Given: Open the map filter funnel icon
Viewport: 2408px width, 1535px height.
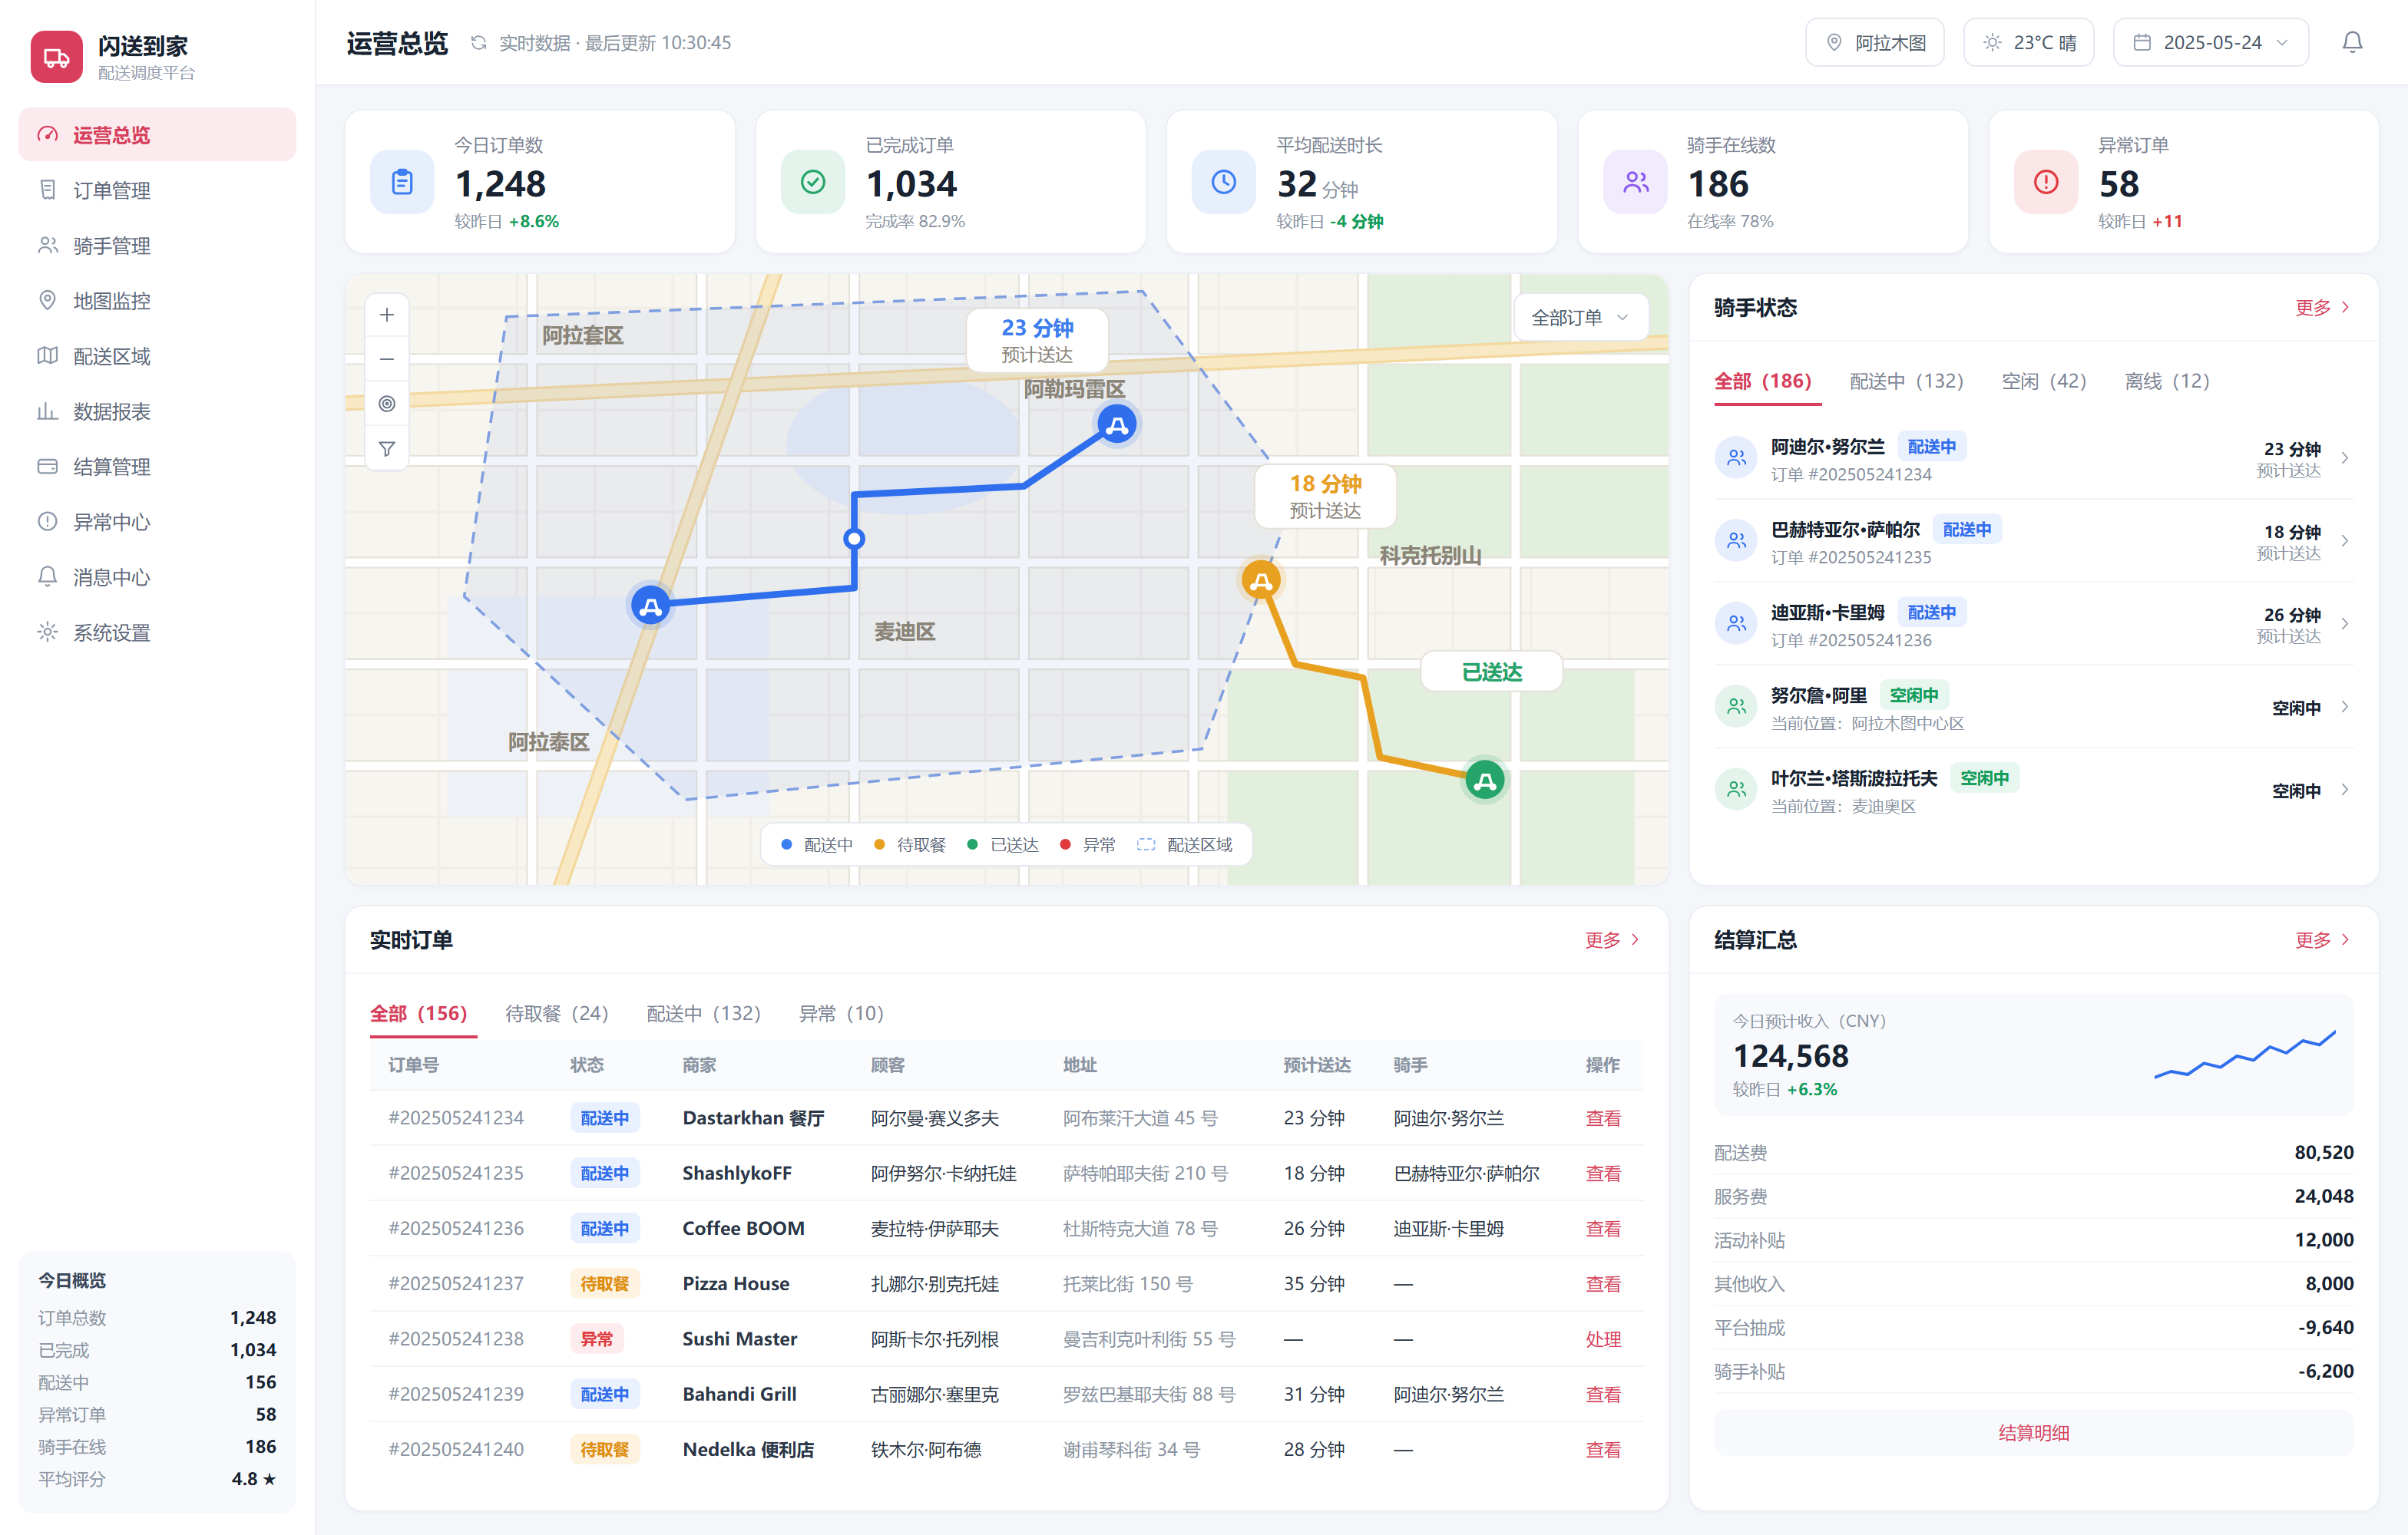Looking at the screenshot, I should click(x=387, y=449).
